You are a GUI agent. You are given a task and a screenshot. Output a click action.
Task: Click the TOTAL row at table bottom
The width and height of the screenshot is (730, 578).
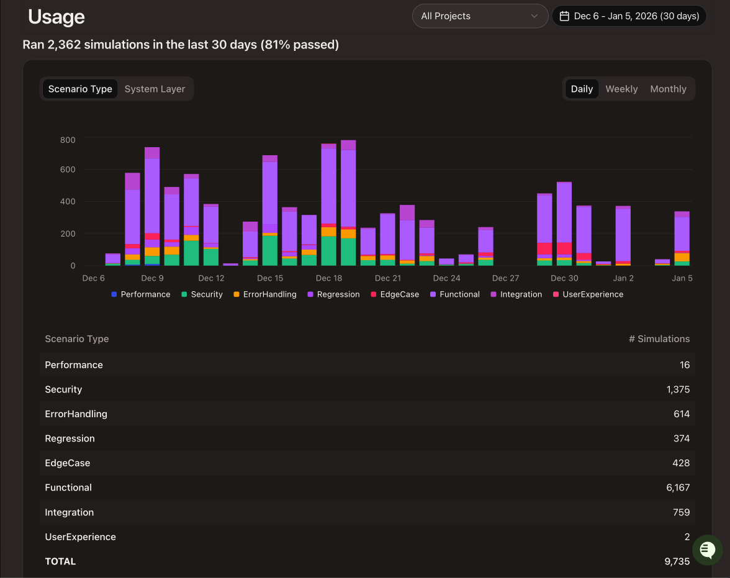click(x=365, y=561)
